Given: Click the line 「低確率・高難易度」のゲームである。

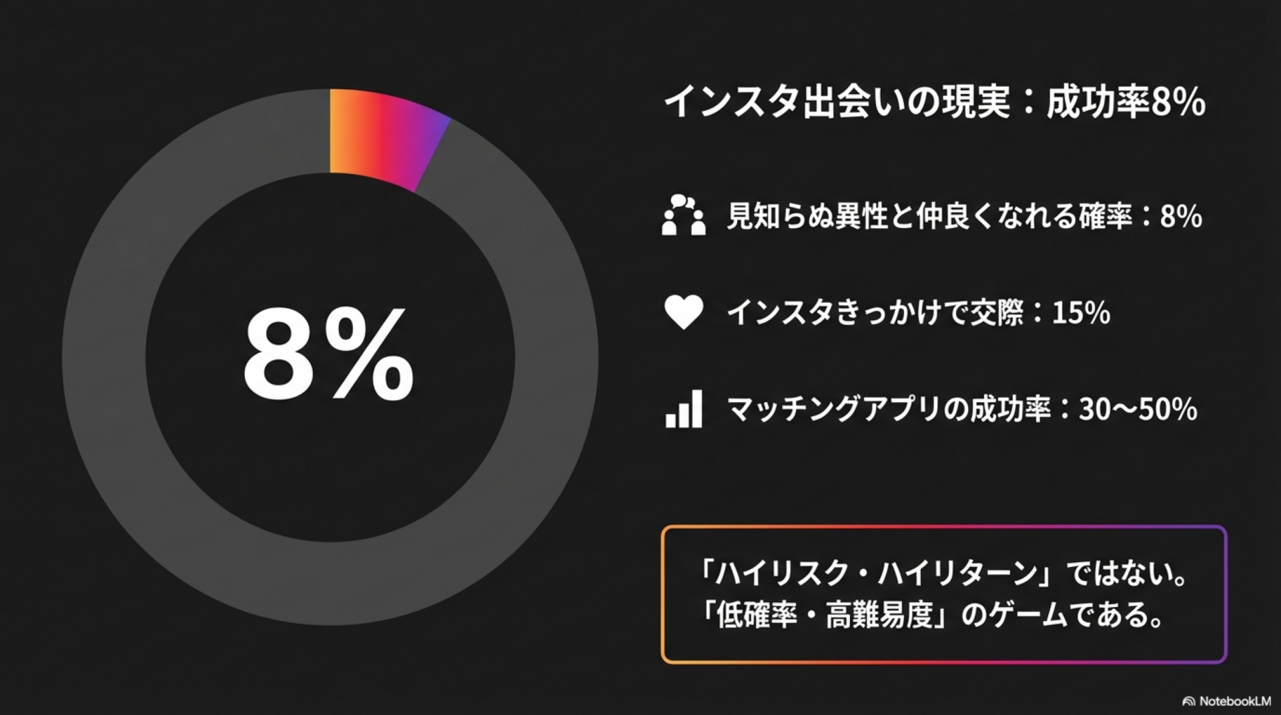Looking at the screenshot, I should (932, 614).
